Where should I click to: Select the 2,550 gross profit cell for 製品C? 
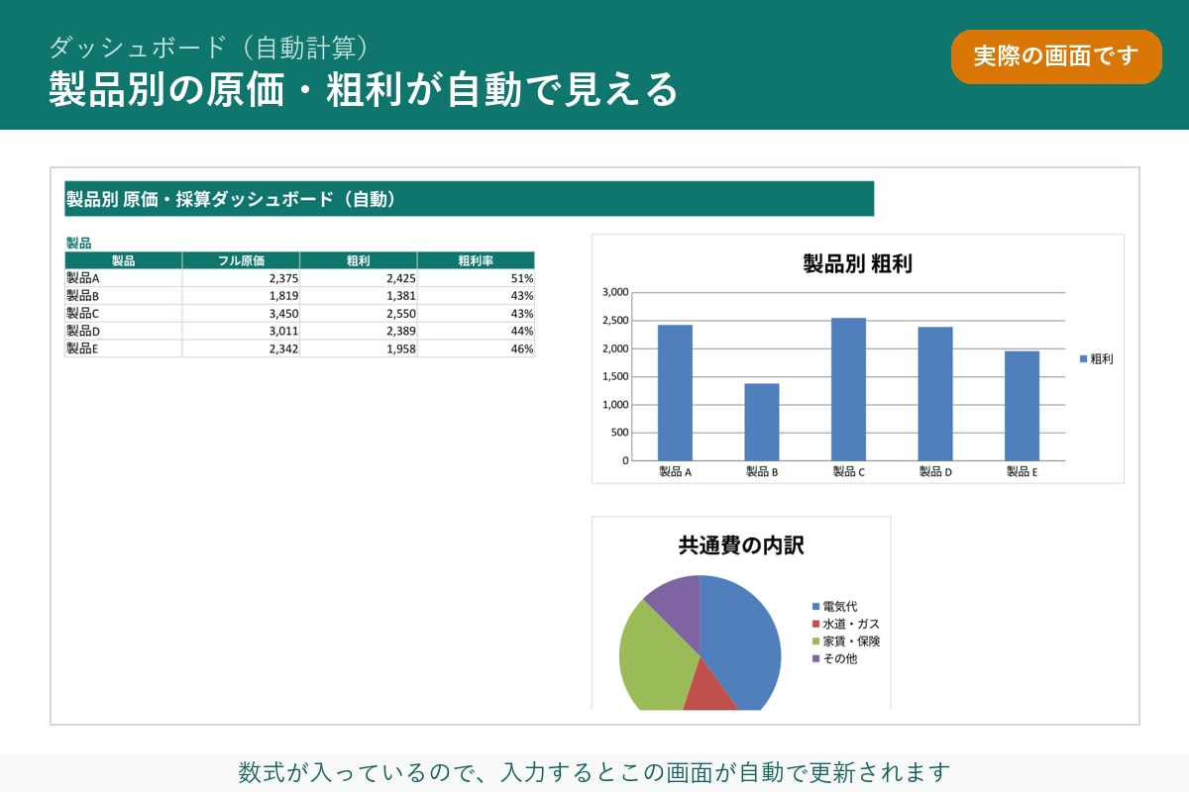pyautogui.click(x=359, y=313)
